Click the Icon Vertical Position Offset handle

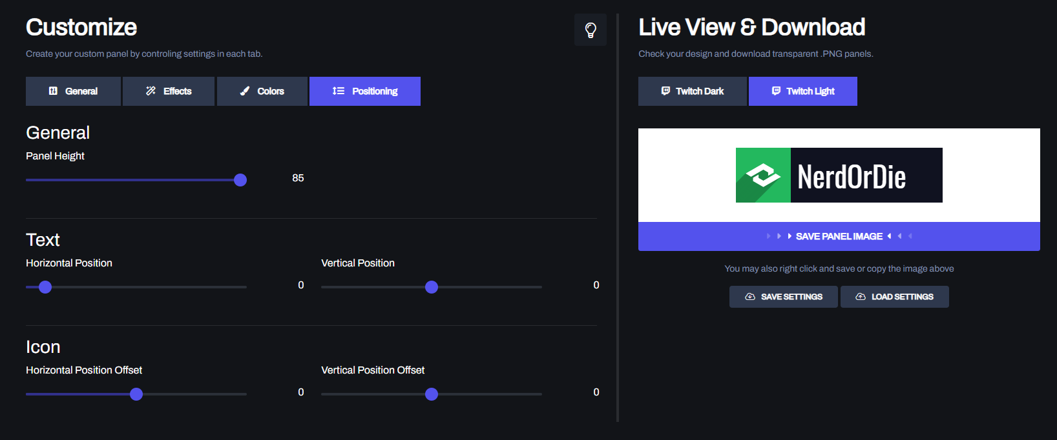point(432,394)
